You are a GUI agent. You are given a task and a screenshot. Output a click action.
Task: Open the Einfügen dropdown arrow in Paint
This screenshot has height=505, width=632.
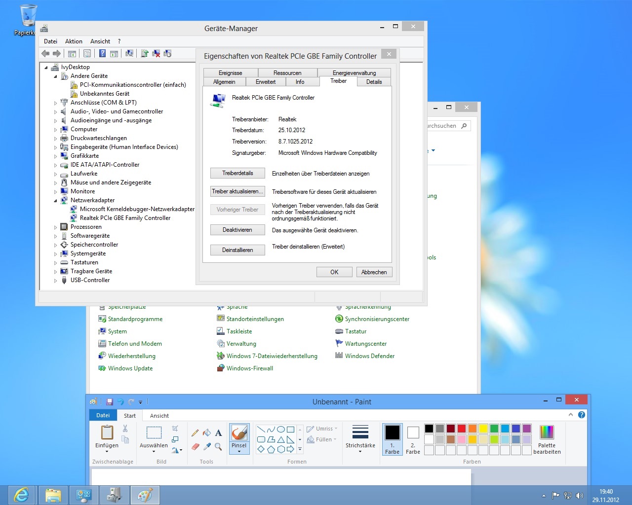point(107,451)
